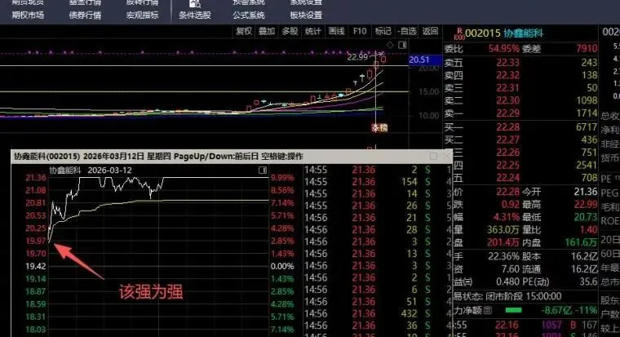Click -自选 to remove from watchlist
This screenshot has width=620, height=337.
click(407, 31)
